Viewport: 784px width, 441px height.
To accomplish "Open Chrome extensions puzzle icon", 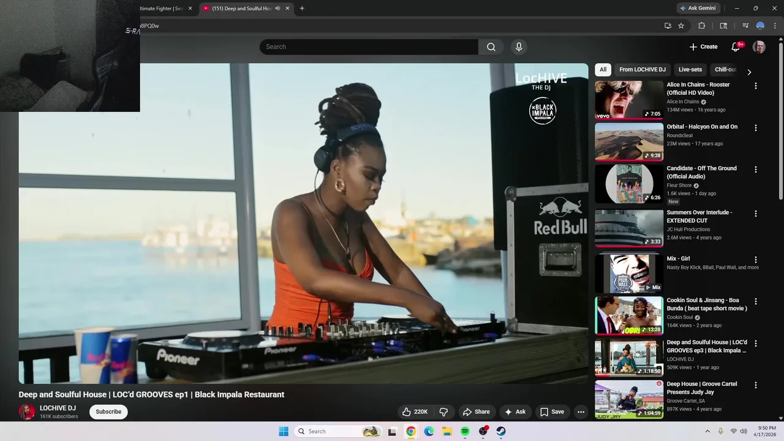I will 702,26.
